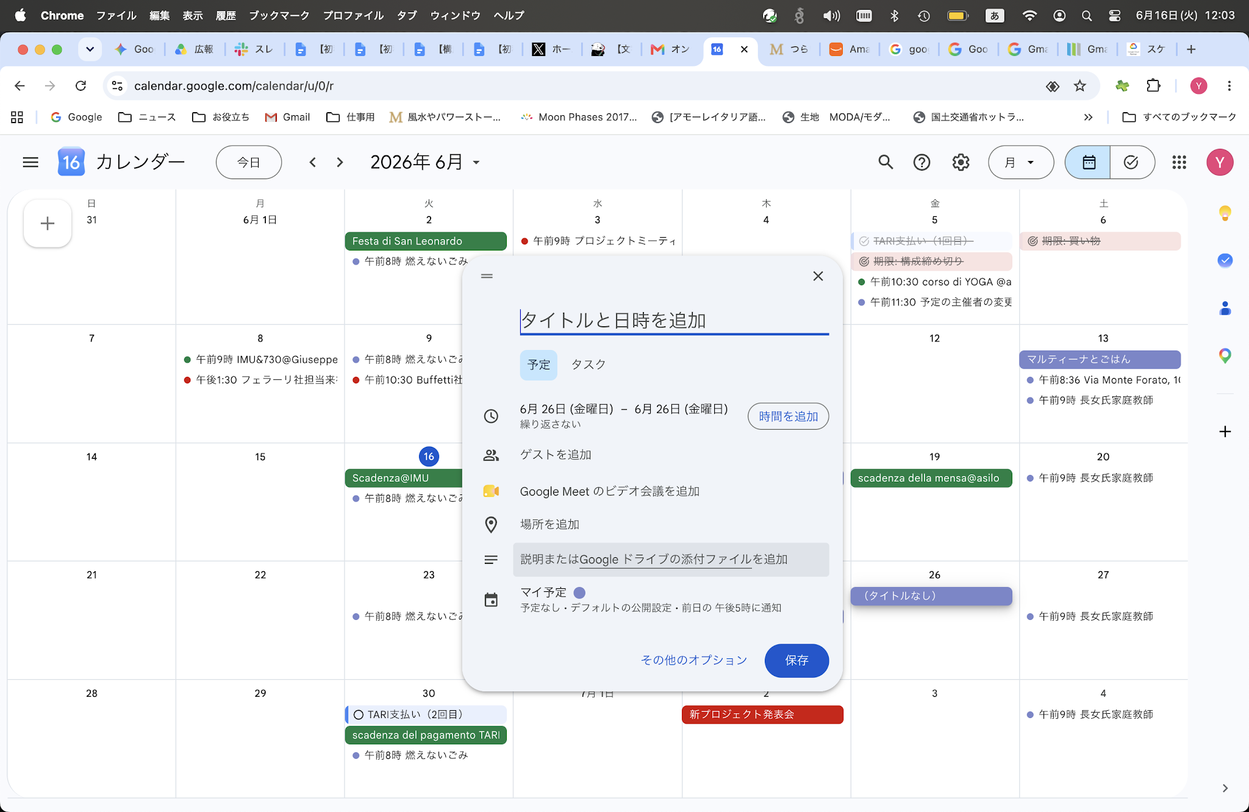Open その他のオプション link
The image size is (1249, 812).
click(x=694, y=660)
